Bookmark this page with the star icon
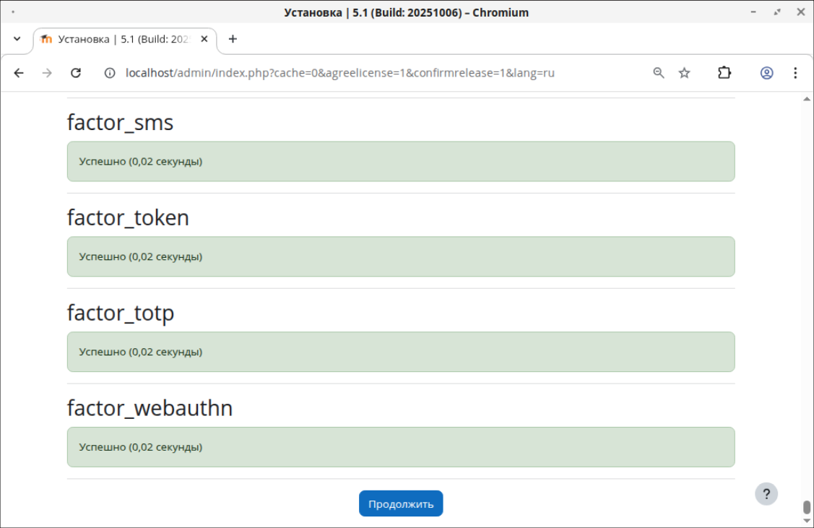Screen dimensions: 814x528 pos(684,73)
